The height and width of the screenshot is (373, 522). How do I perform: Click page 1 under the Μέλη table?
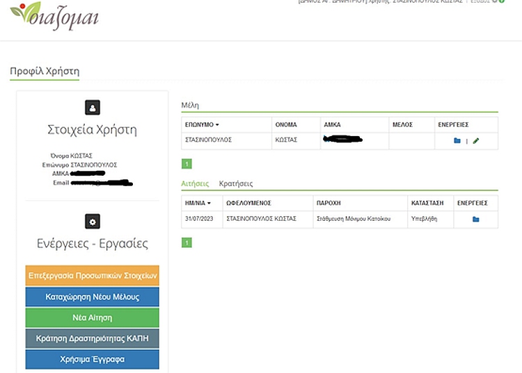186,164
